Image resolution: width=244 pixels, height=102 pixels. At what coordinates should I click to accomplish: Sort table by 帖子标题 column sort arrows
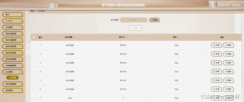pyautogui.click(x=74, y=37)
